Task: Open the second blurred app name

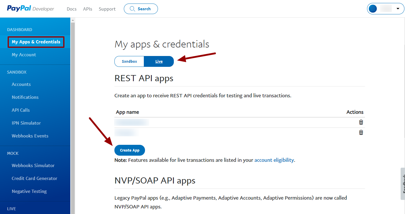Action: tap(126, 133)
